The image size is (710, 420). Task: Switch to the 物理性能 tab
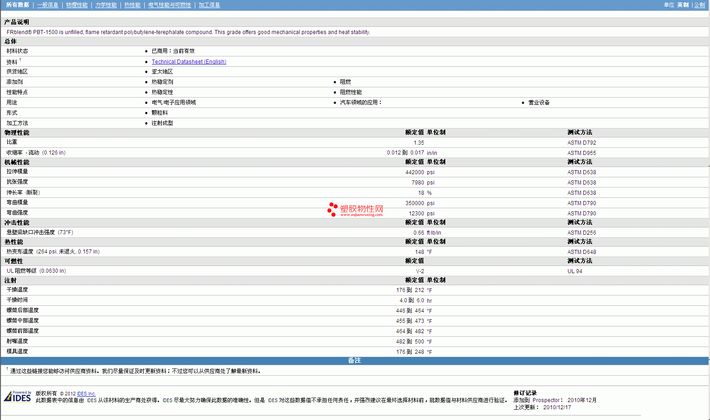[77, 5]
